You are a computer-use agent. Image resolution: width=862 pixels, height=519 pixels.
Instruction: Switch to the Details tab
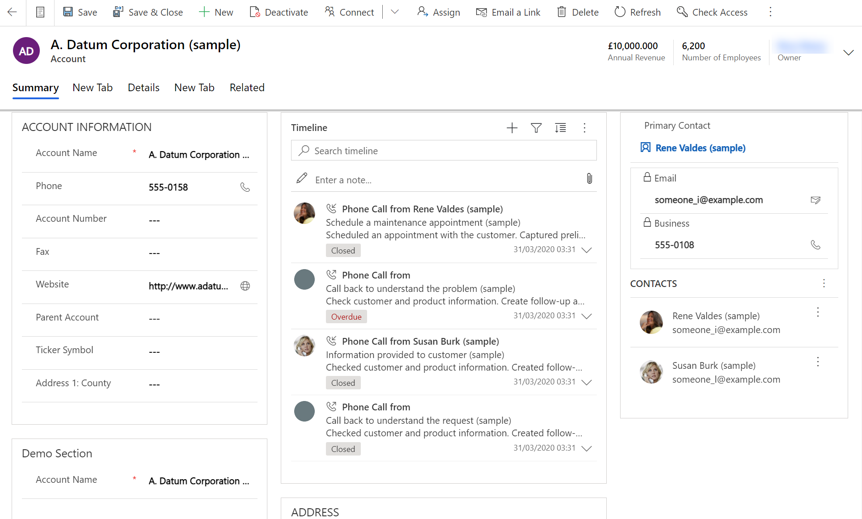click(144, 88)
